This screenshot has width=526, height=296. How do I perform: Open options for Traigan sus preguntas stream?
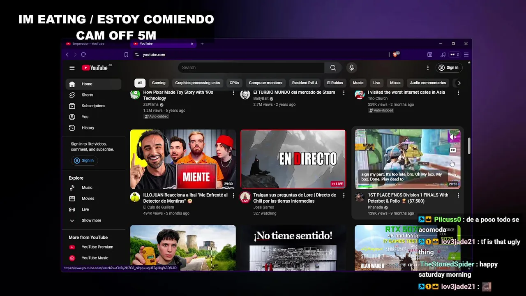pyautogui.click(x=344, y=196)
